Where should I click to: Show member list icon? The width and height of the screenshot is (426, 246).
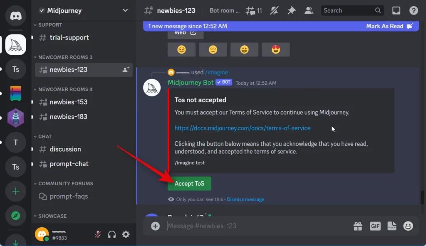(x=309, y=10)
